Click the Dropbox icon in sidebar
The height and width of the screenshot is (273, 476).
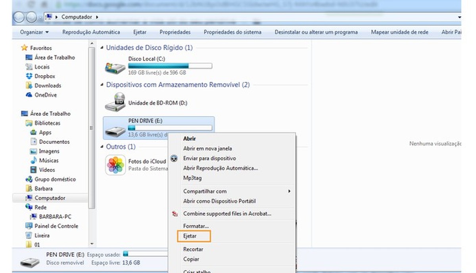click(29, 76)
